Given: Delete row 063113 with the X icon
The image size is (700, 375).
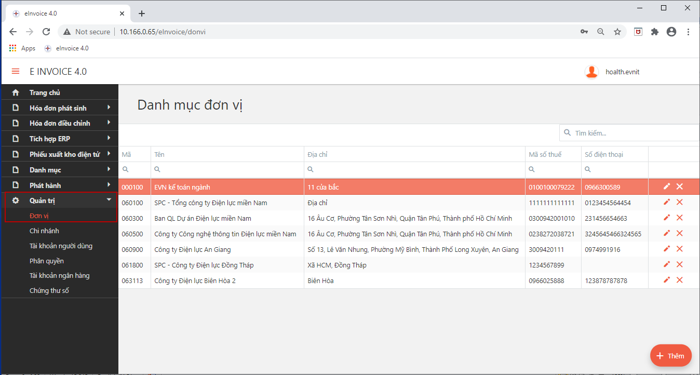Looking at the screenshot, I should (x=680, y=280).
